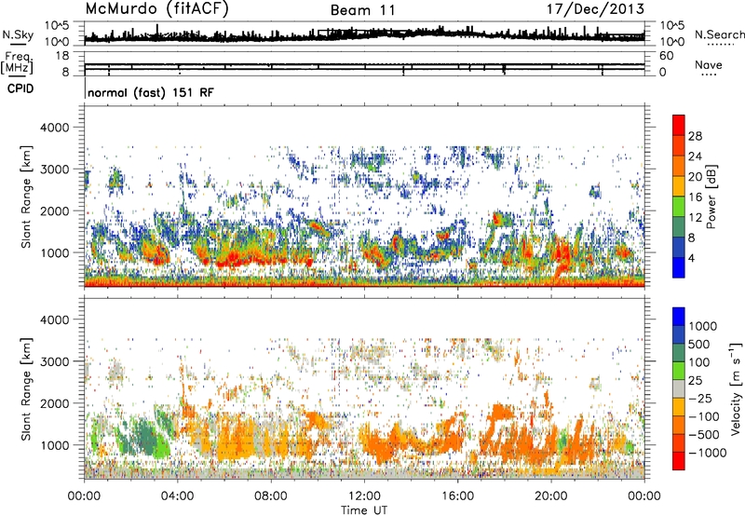This screenshot has height=516, width=745.
Task: Click the left '10^5' noise axis value
Action: [x=57, y=26]
